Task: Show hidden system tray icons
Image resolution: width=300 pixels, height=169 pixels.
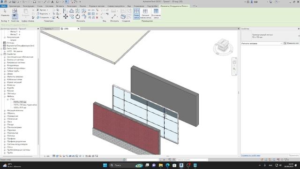Action: point(260,165)
